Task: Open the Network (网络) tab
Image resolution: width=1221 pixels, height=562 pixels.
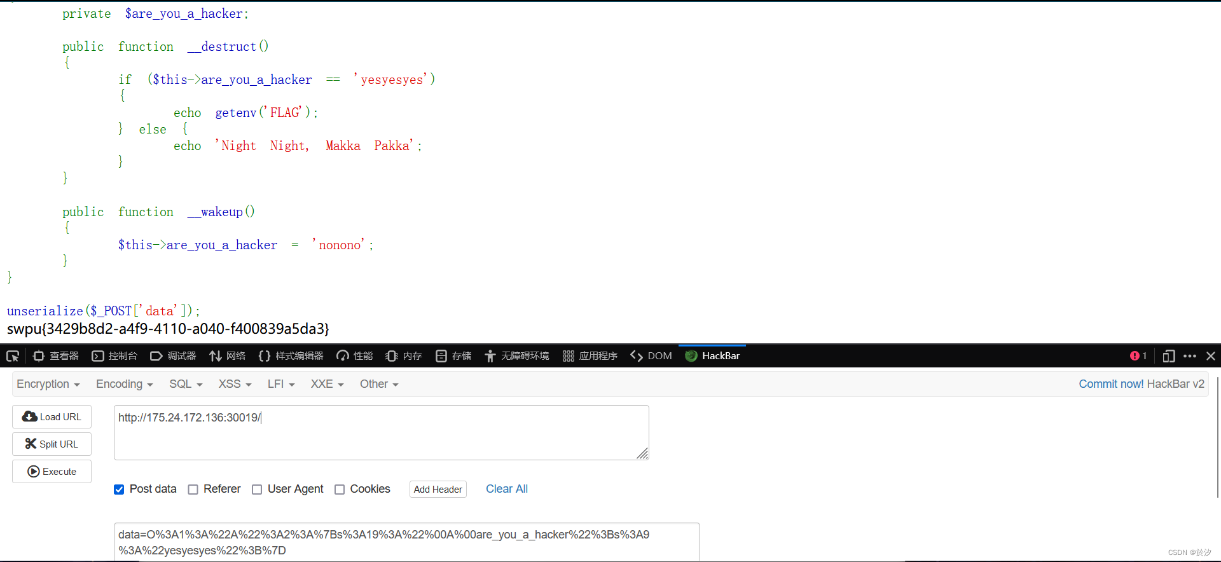Action: (x=227, y=356)
